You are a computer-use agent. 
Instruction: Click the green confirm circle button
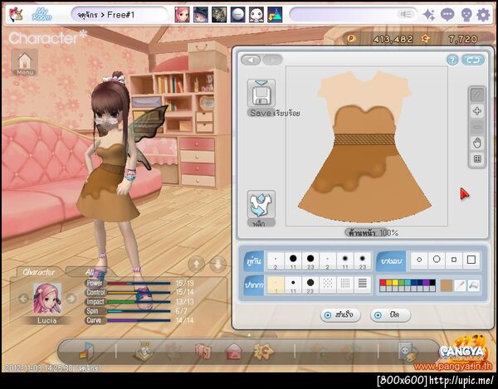tap(340, 315)
